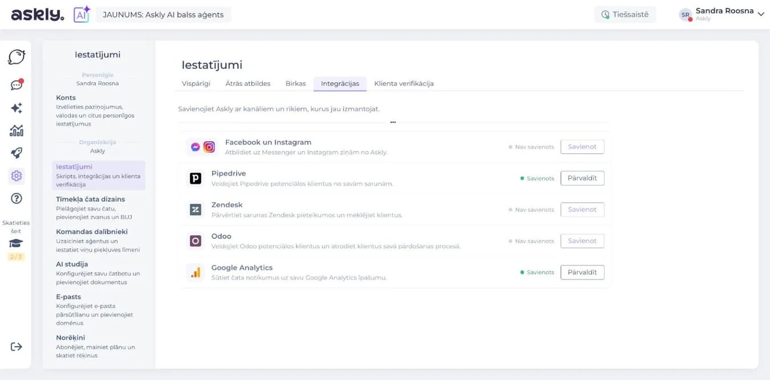Click the Skatieties šeit label
The width and height of the screenshot is (770, 380).
pos(16,227)
